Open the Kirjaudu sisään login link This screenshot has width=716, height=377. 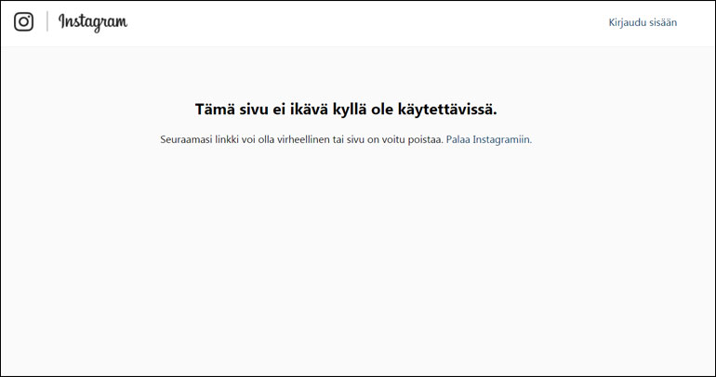tap(643, 22)
